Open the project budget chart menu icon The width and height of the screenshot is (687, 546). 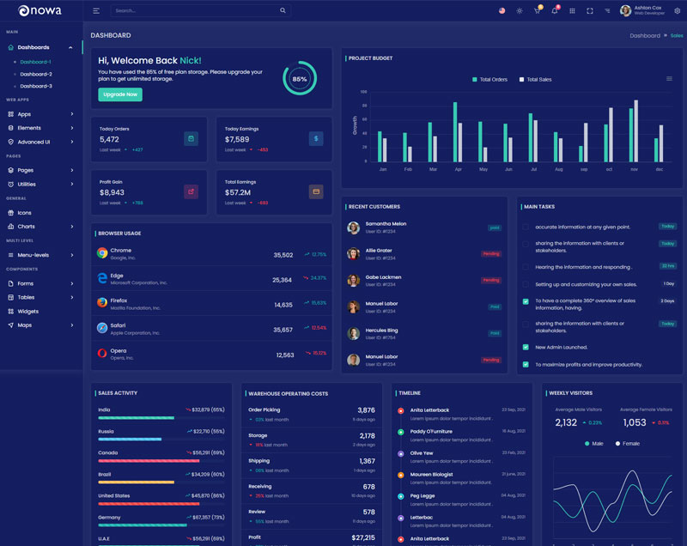pyautogui.click(x=669, y=79)
